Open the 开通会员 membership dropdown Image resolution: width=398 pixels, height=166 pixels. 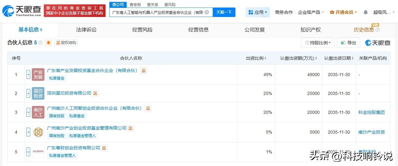(x=343, y=12)
